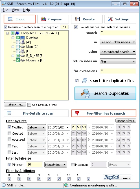Open the View menu
Image resolution: width=140 pixels, height=189 pixels.
click(15, 10)
